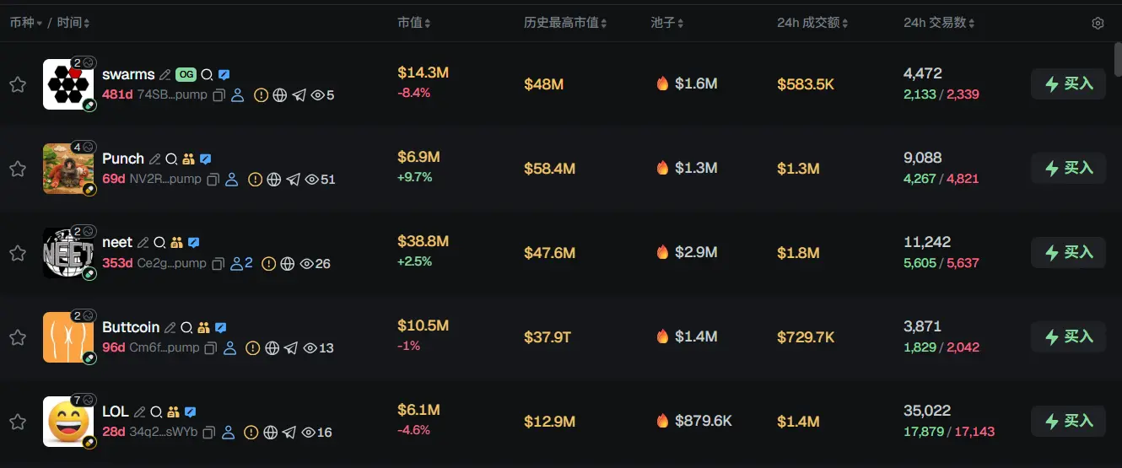The width and height of the screenshot is (1122, 468).
Task: Sort the table by 市值 column
Action: (413, 23)
